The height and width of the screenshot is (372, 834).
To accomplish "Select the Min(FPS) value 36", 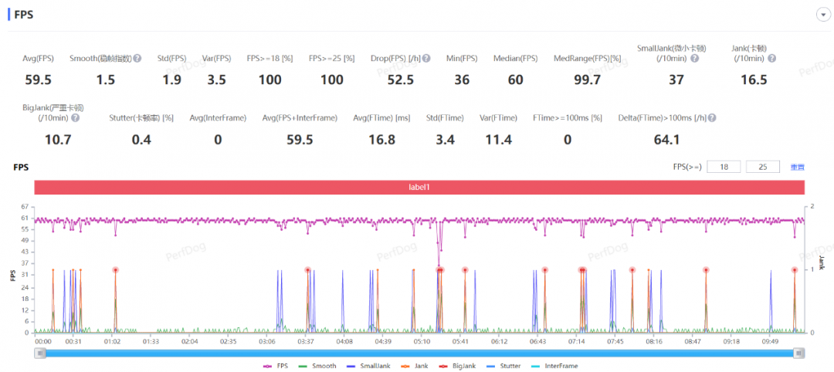I will [x=462, y=80].
